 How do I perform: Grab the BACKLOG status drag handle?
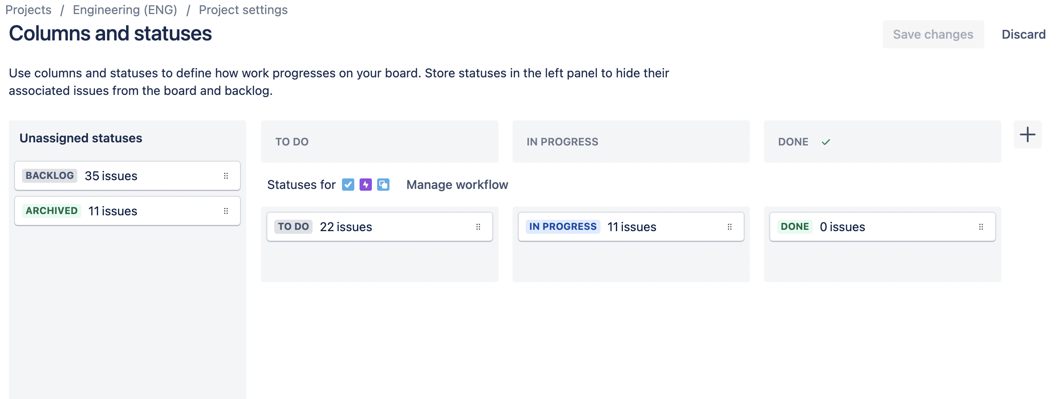[x=226, y=176]
